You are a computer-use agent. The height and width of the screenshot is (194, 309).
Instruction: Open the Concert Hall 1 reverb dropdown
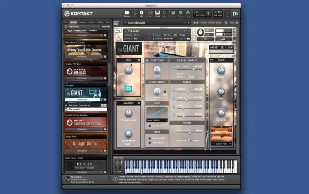point(221,144)
